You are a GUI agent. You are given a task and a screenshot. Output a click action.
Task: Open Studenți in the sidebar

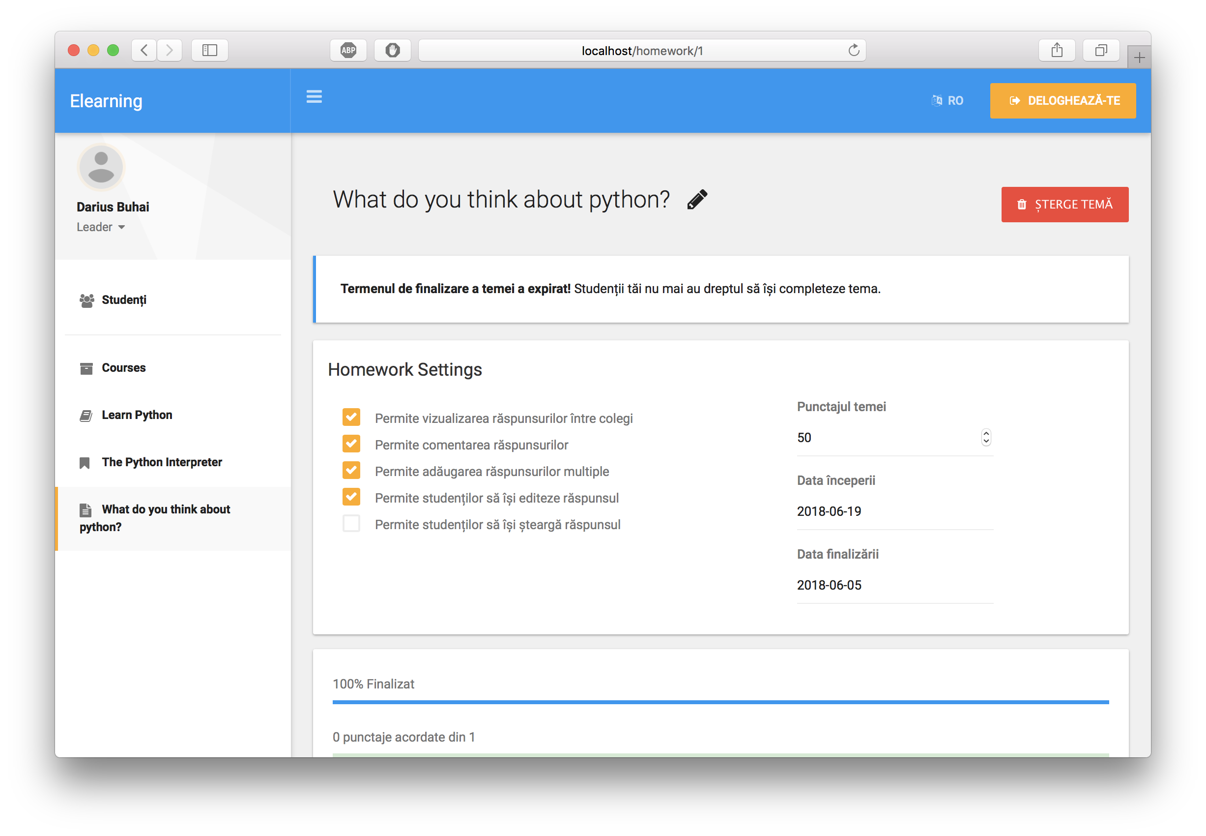[x=123, y=299]
